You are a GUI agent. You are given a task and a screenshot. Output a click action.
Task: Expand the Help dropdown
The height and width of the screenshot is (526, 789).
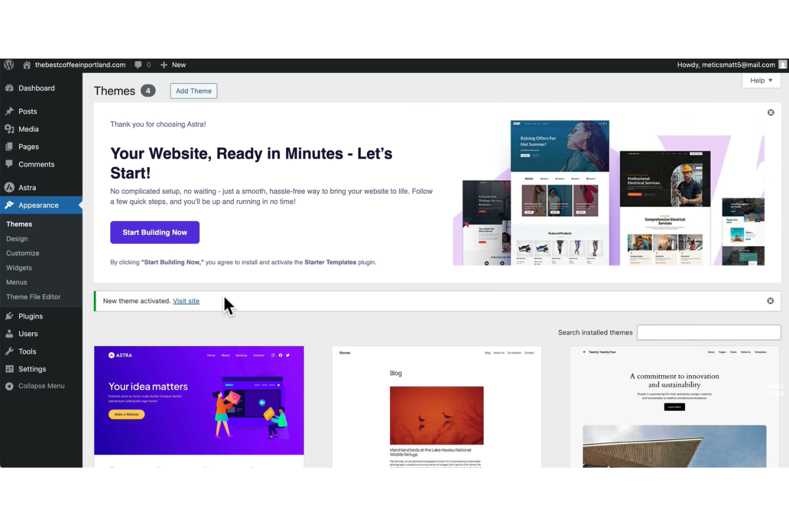[761, 80]
